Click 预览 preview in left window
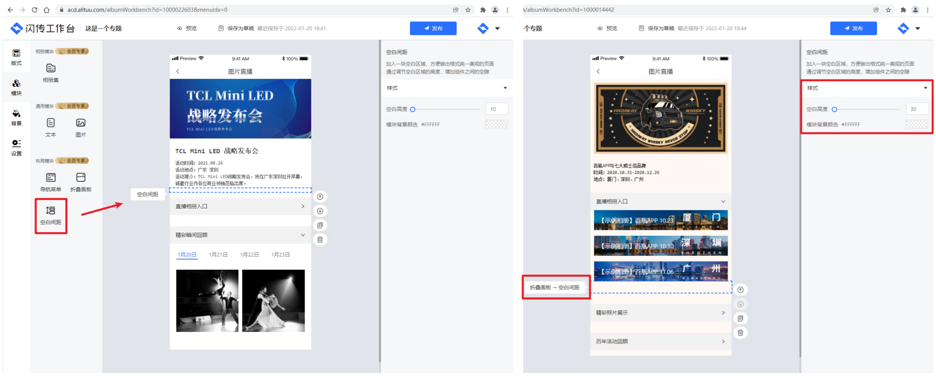Image resolution: width=936 pixels, height=376 pixels. click(187, 28)
